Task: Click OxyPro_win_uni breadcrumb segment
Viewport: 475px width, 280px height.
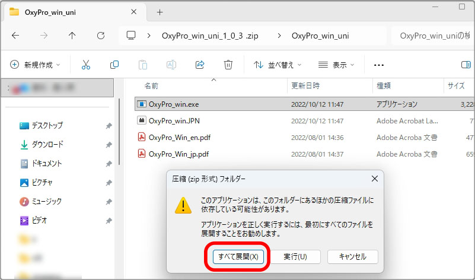Action: pyautogui.click(x=320, y=36)
